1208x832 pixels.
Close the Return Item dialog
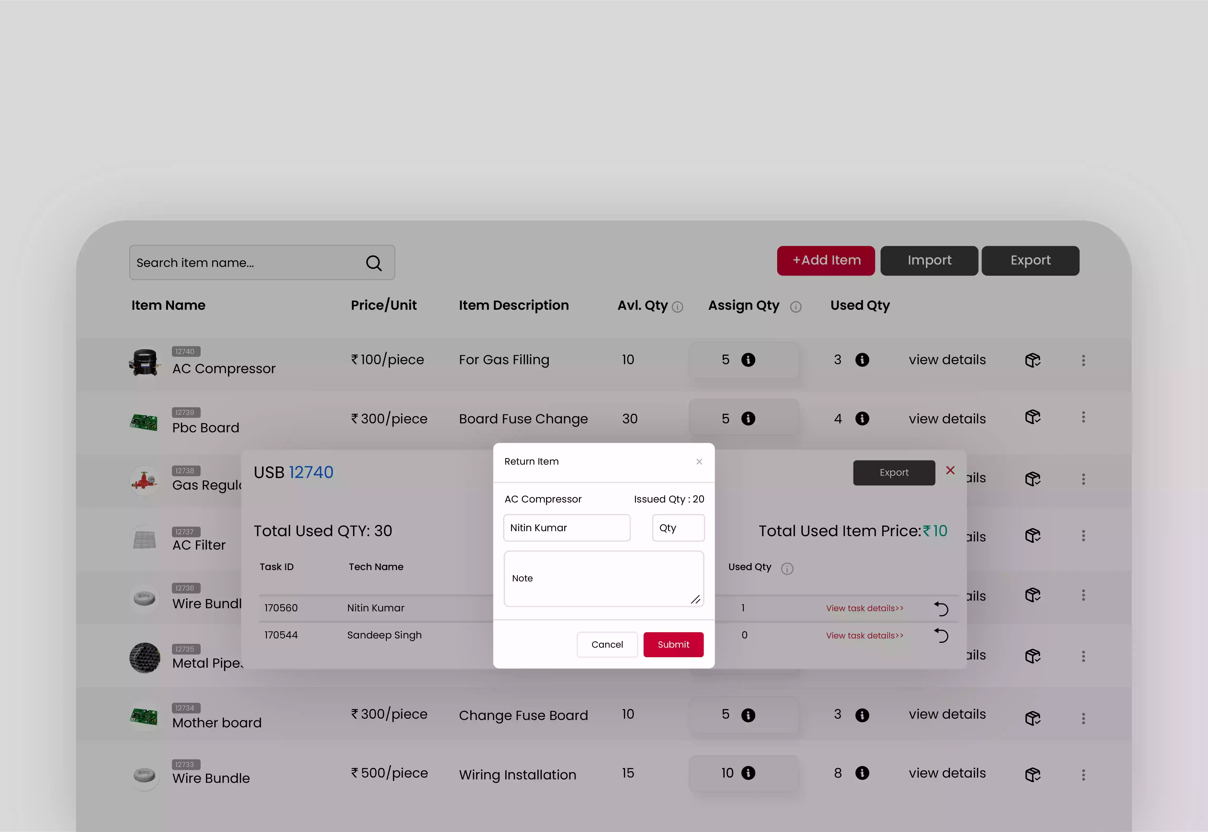click(x=699, y=462)
